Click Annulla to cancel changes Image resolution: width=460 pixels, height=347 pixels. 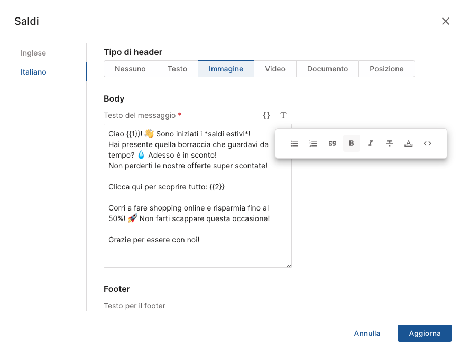point(367,333)
